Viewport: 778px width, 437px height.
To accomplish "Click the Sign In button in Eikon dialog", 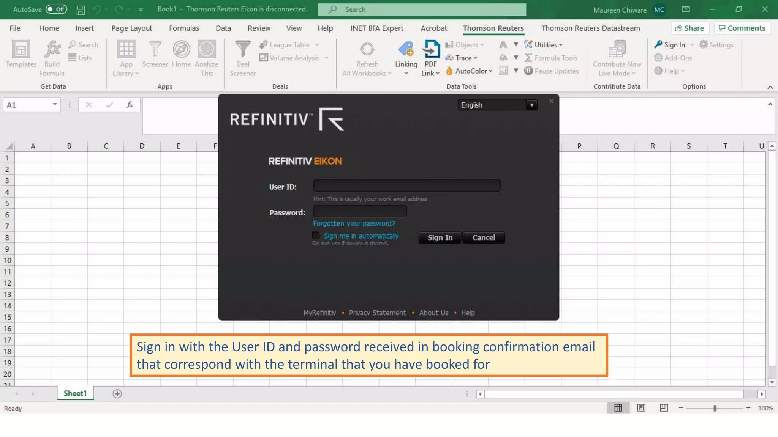I will click(x=440, y=237).
